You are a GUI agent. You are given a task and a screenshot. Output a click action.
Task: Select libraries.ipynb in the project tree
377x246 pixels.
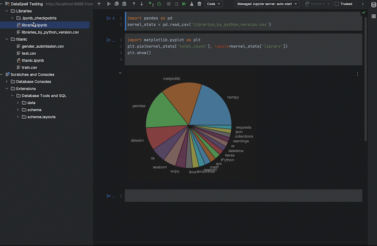coord(45,25)
